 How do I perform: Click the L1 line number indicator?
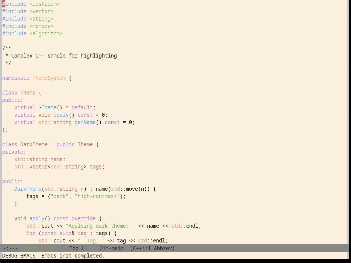[84, 248]
